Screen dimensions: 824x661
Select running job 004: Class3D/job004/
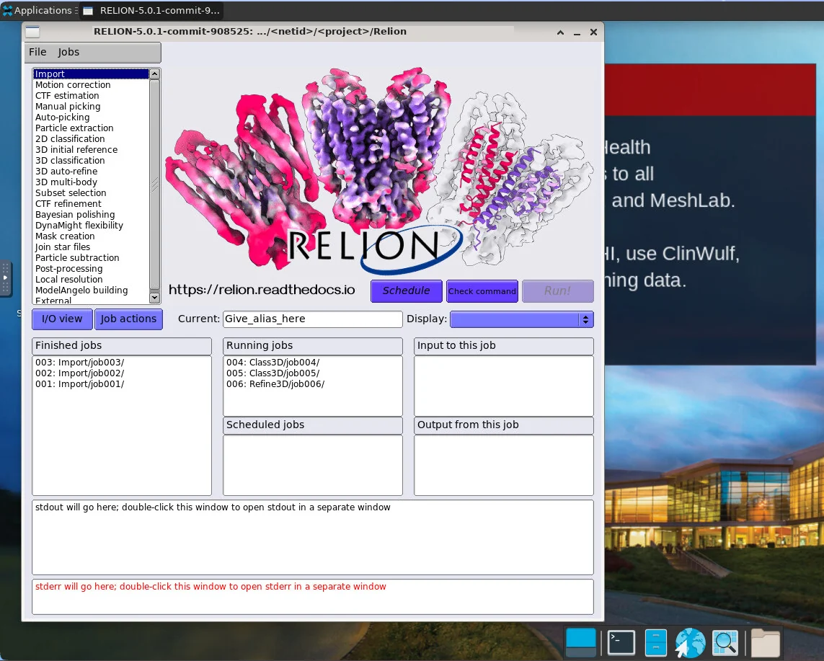pyautogui.click(x=313, y=362)
